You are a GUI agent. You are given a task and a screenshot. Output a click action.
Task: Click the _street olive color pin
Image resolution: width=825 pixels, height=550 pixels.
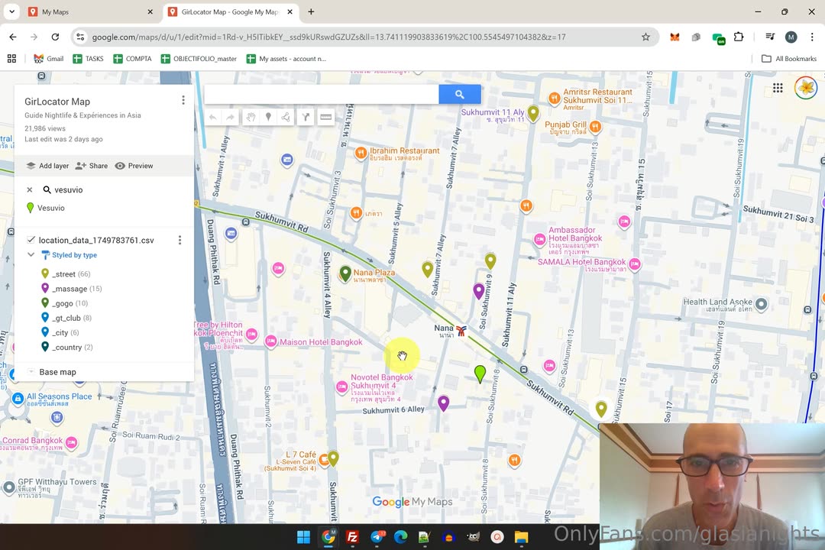tap(45, 273)
